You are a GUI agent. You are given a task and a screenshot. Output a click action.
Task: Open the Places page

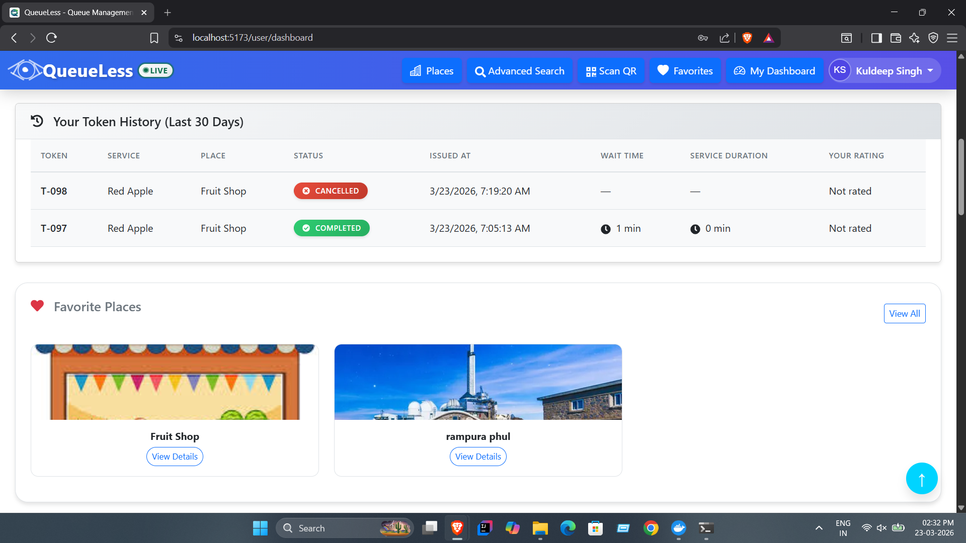pyautogui.click(x=432, y=71)
